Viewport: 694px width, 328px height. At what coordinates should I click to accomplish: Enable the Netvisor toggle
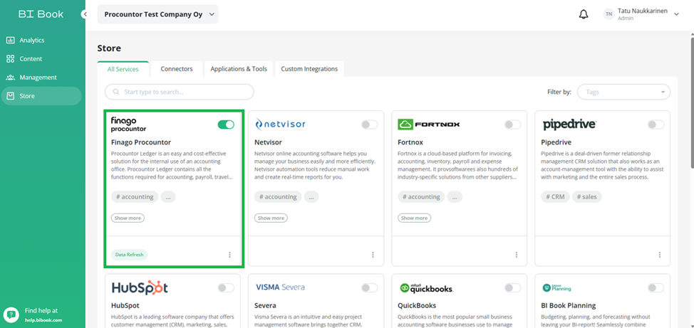pos(370,125)
